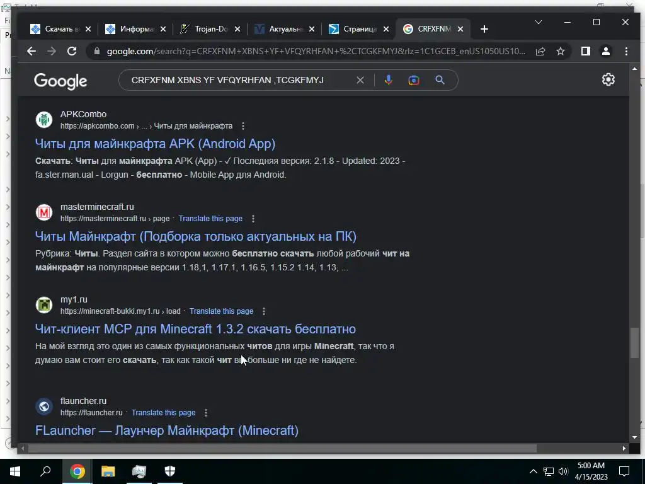The width and height of the screenshot is (645, 484).
Task: Close the 'Актуальн' tab
Action: tap(312, 29)
